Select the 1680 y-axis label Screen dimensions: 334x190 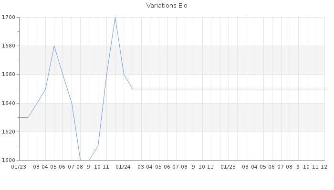[9, 46]
